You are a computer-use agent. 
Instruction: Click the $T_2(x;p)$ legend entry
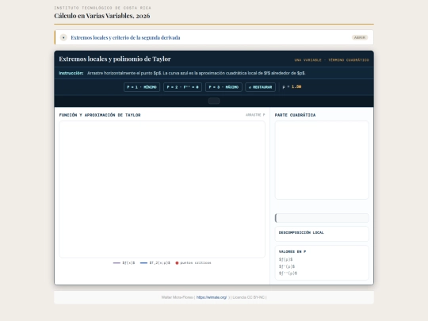pos(155,263)
